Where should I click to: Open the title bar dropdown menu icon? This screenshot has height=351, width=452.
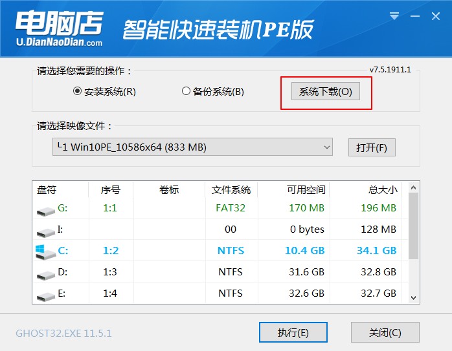(x=394, y=16)
